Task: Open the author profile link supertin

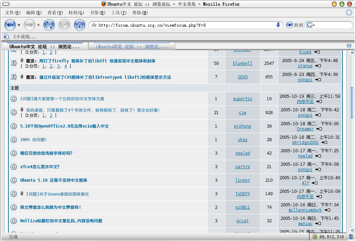Action: click(242, 99)
